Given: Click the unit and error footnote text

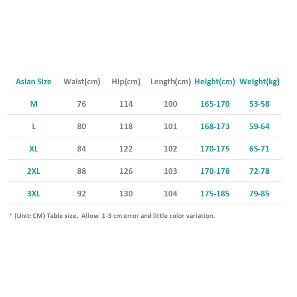Looking at the screenshot, I should click(x=112, y=216).
